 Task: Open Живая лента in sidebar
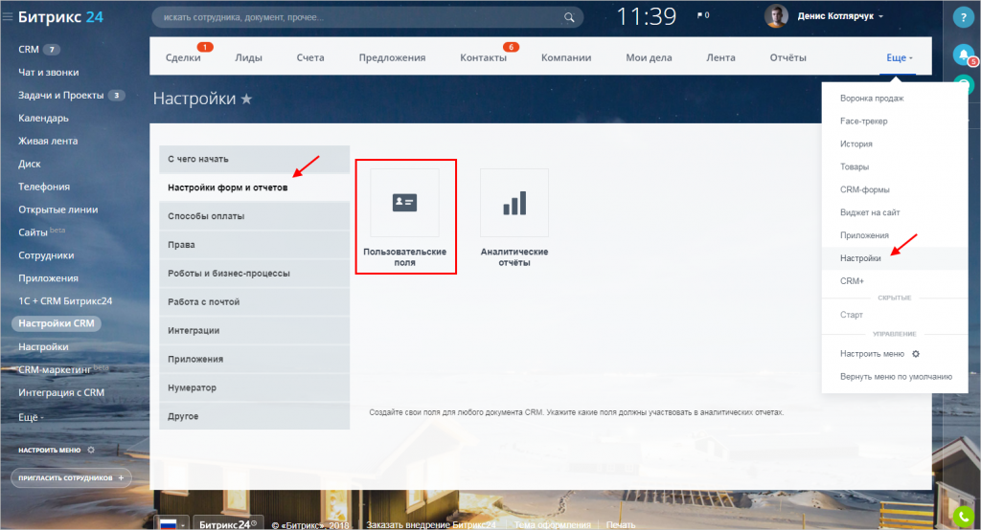pos(48,142)
